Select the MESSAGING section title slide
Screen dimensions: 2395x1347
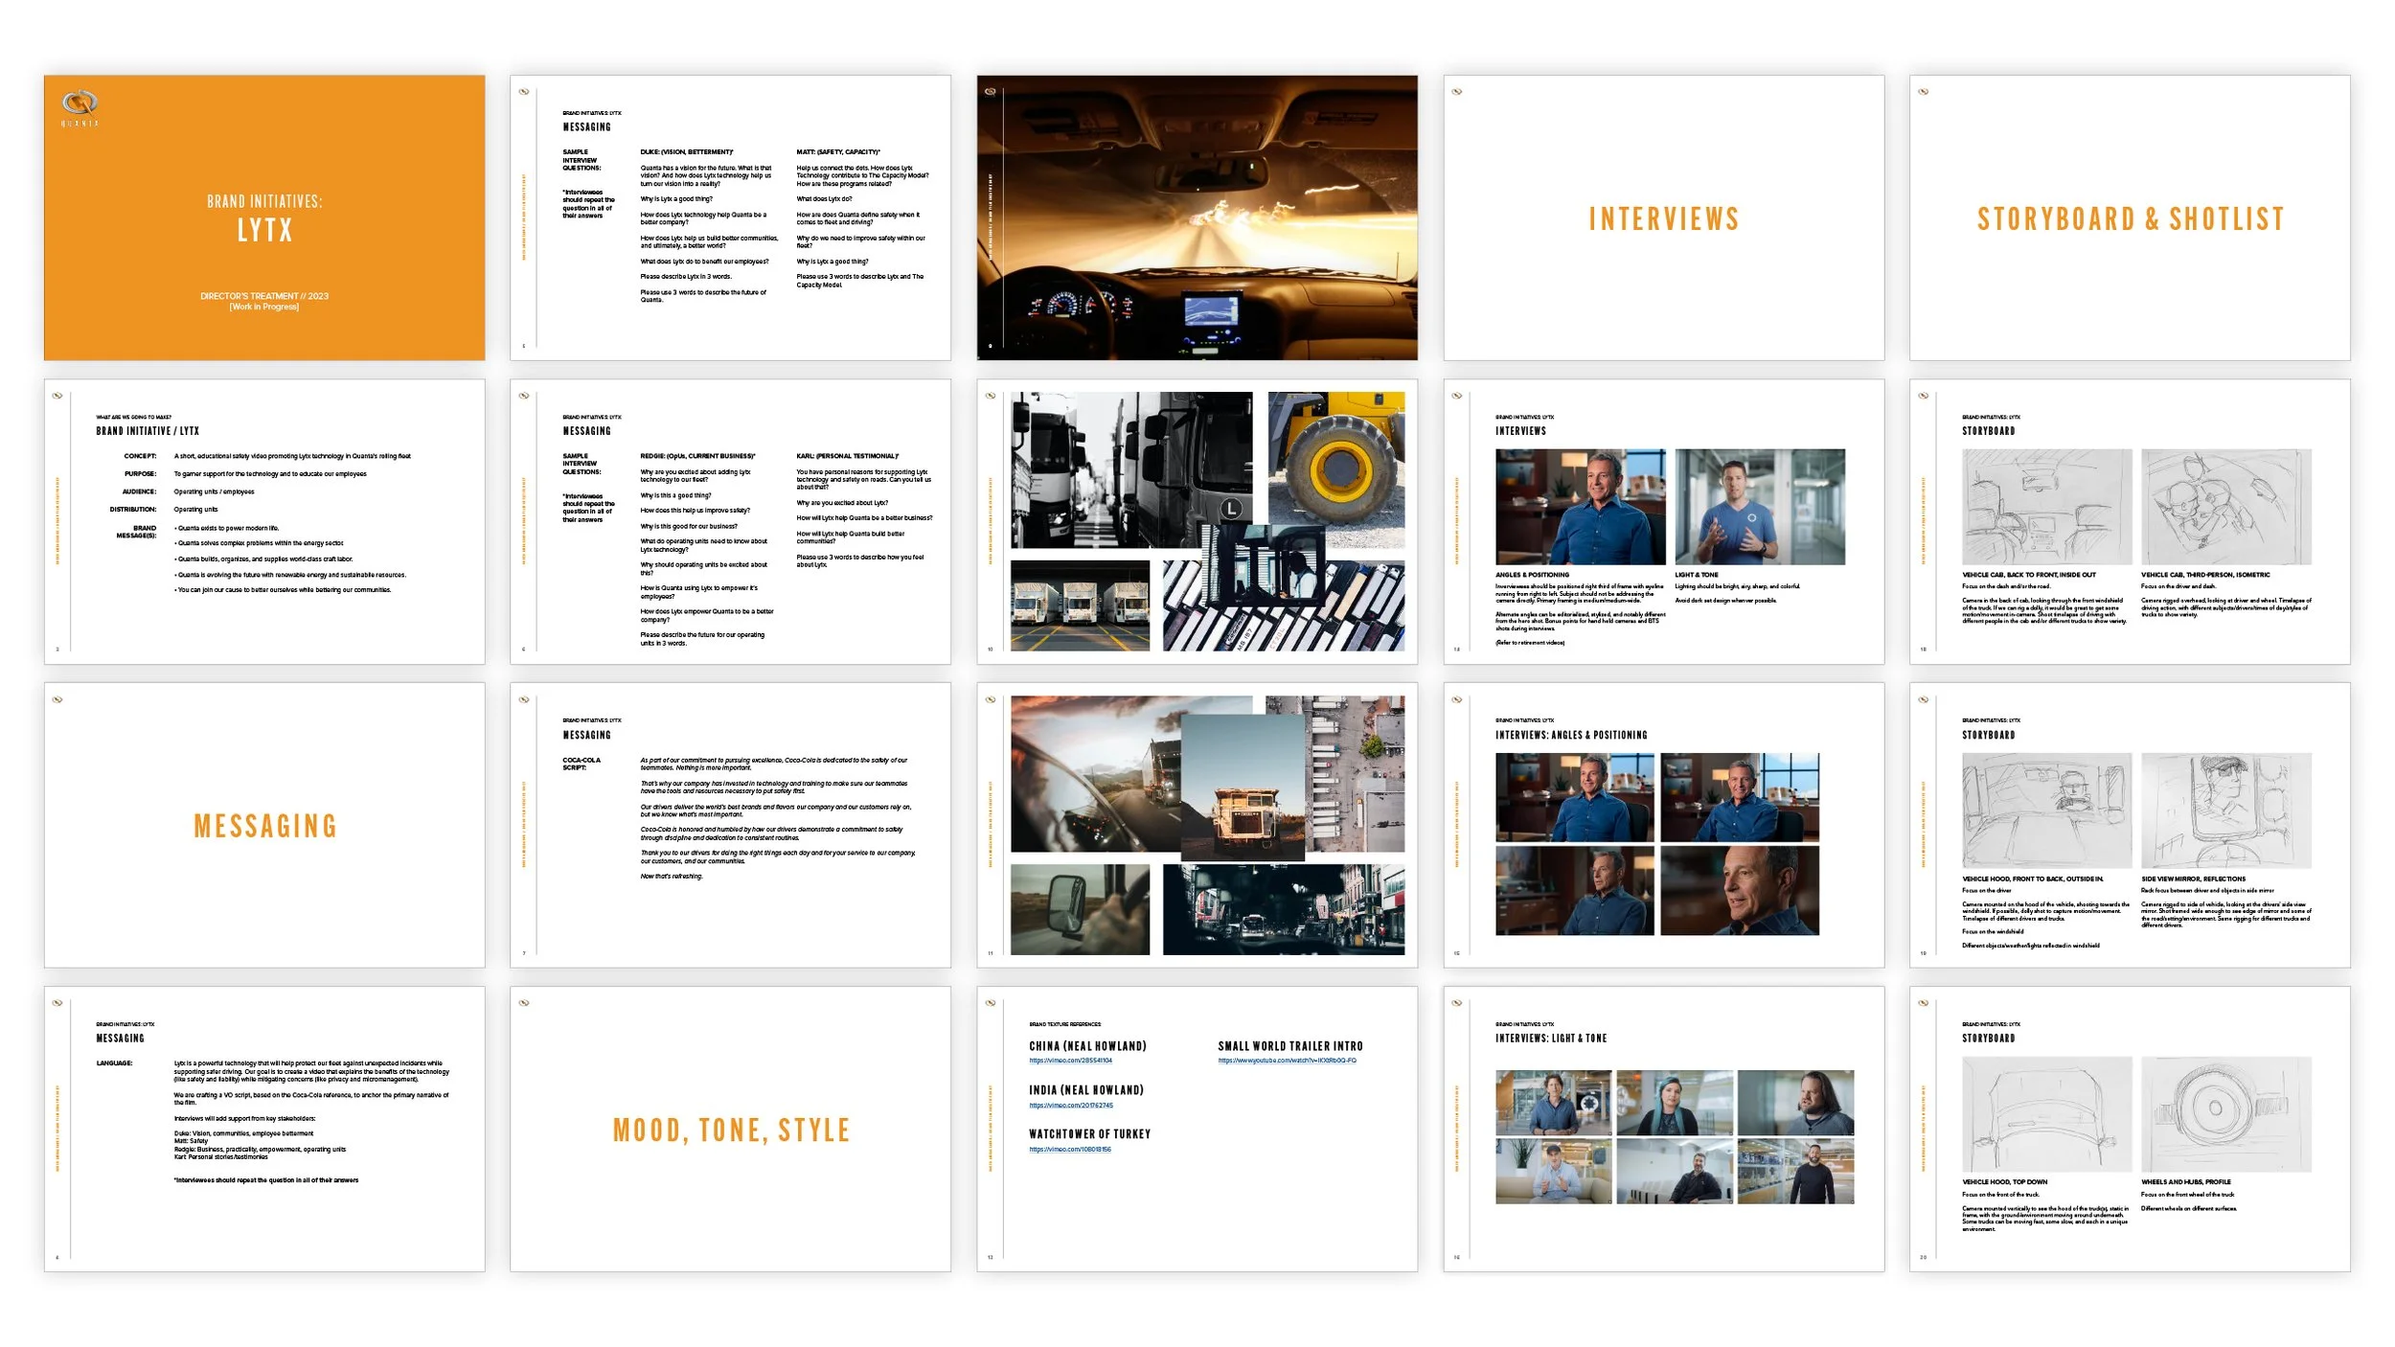[264, 826]
